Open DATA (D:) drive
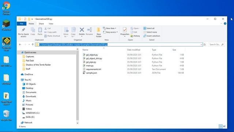Image resolution: width=234 pixels, height=132 pixels. coord(30,117)
